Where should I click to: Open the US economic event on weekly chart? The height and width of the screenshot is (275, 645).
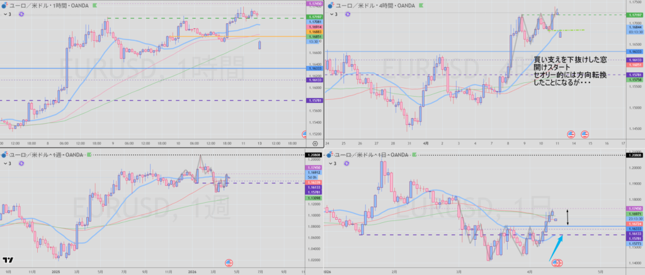click(229, 262)
